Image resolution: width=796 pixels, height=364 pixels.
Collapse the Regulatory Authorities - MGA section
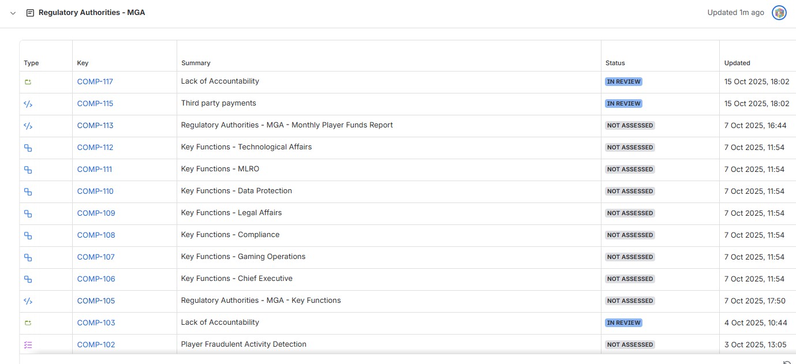click(13, 13)
